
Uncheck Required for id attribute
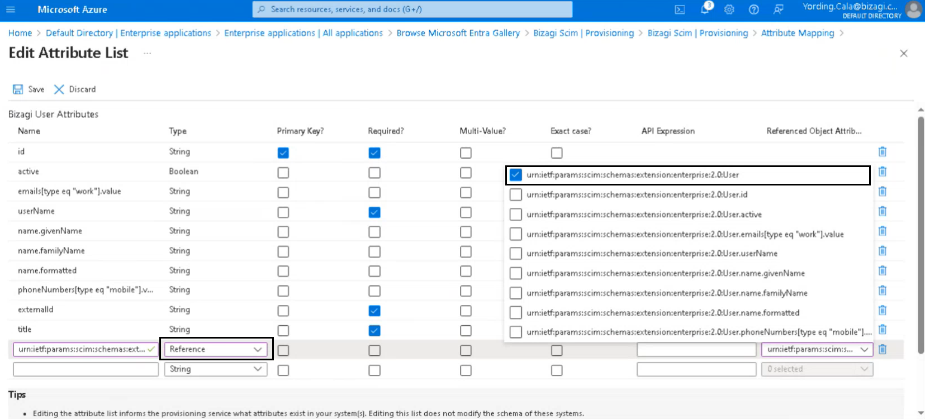tap(374, 153)
